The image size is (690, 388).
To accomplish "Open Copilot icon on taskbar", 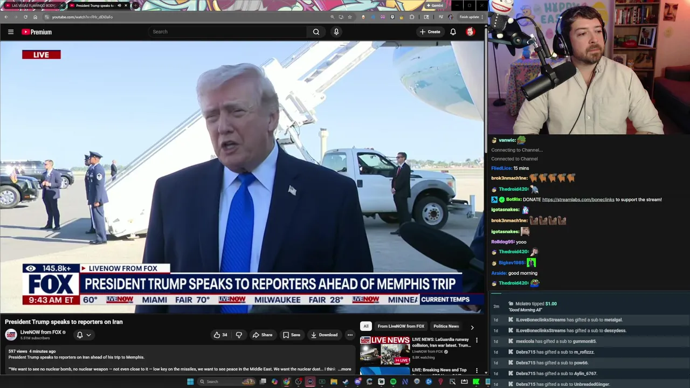I will coord(274,382).
